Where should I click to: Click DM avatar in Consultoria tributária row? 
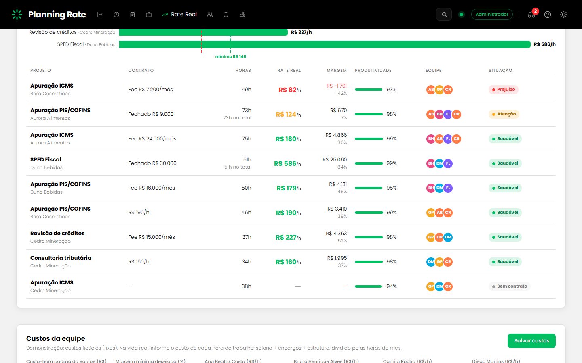pos(431,262)
